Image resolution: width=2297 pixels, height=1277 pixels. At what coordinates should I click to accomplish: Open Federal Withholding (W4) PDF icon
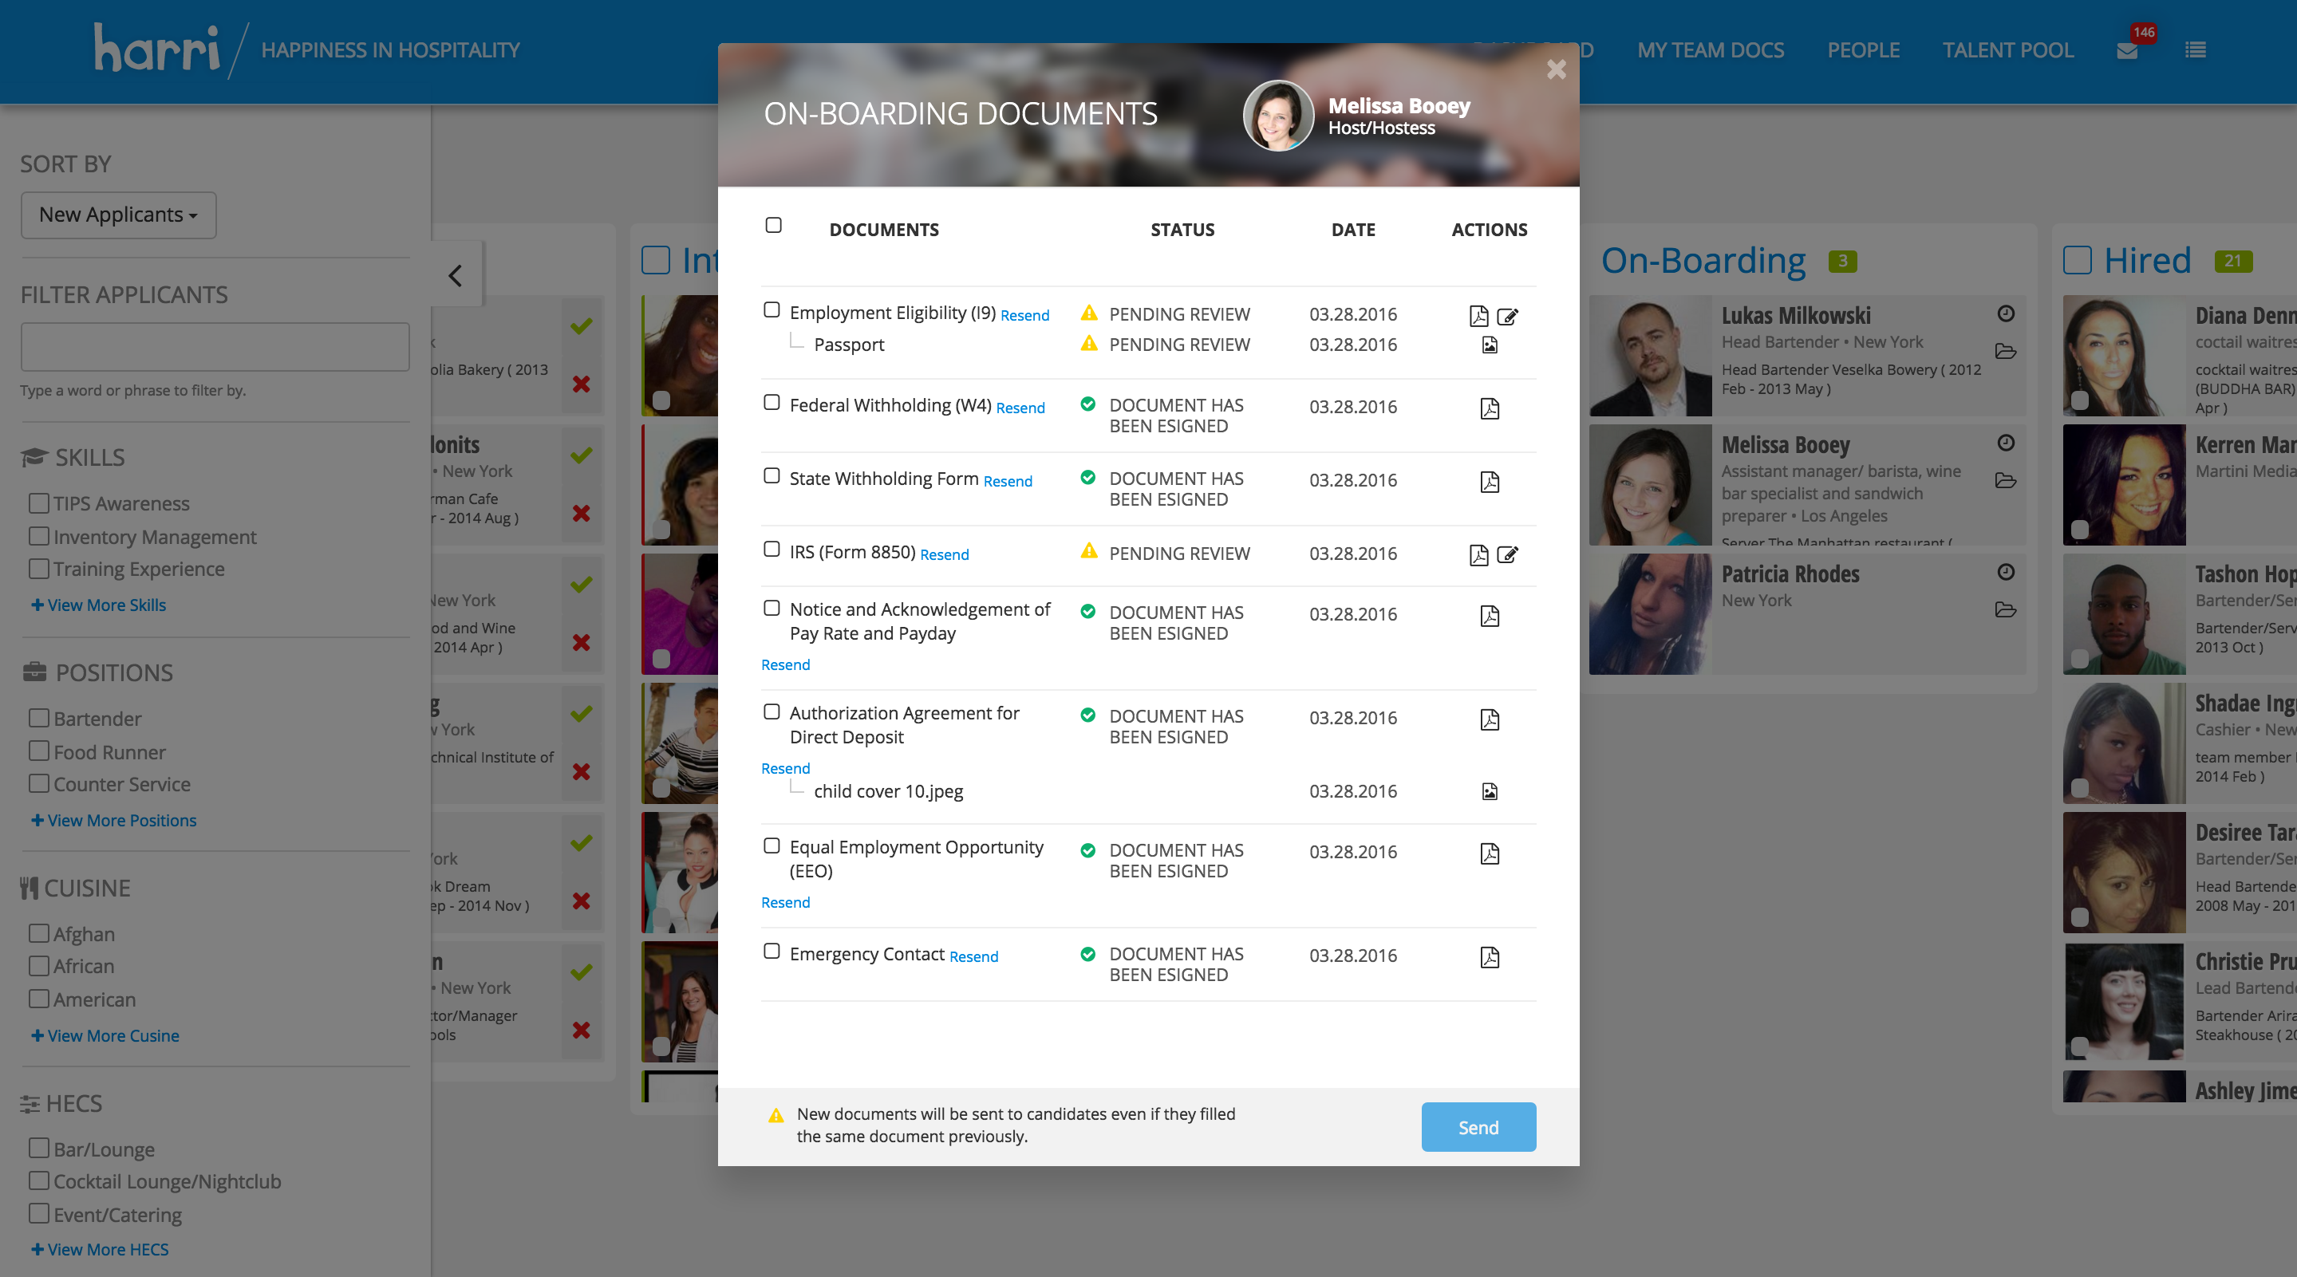point(1489,408)
